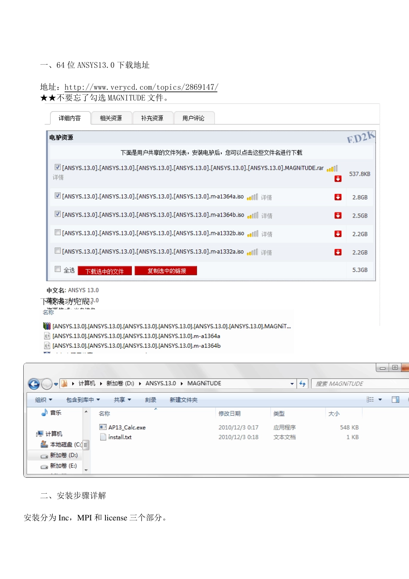Screen dimensions: 409x579
Task: Check the m-a1332a.iso checkbox
Action: coord(58,251)
